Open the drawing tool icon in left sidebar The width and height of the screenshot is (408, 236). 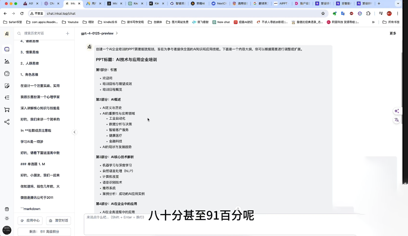(x=7, y=86)
